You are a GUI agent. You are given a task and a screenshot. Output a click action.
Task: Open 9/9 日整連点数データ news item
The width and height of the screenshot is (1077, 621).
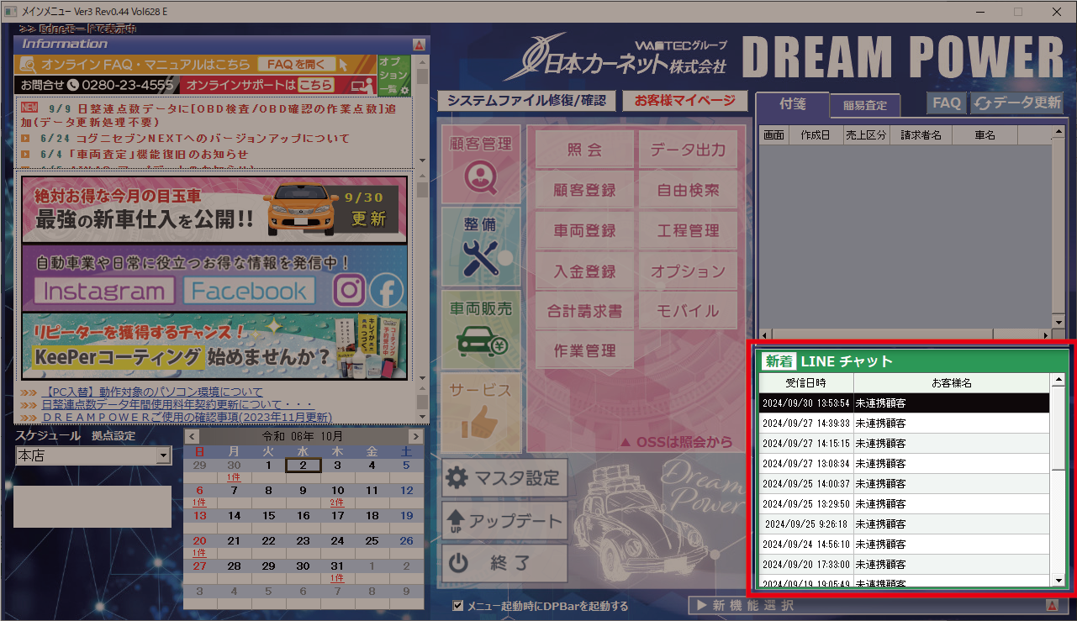click(209, 114)
